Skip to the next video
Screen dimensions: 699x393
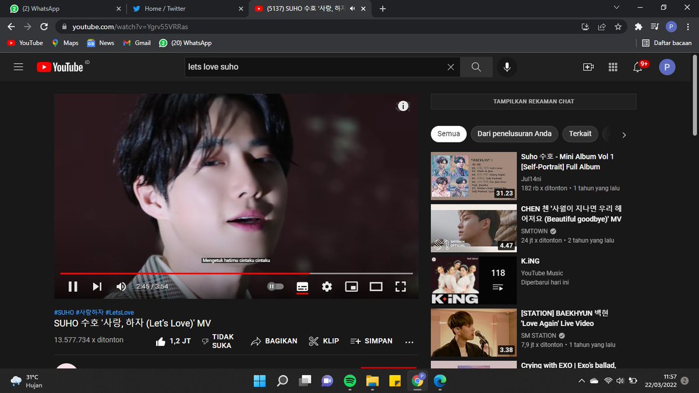point(97,286)
